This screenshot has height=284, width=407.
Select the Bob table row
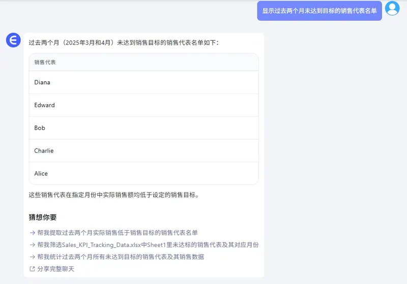coord(144,128)
